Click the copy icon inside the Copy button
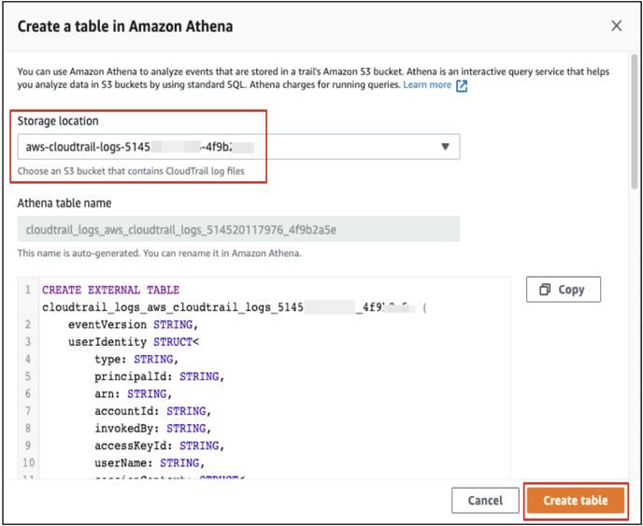This screenshot has height=526, width=643. pyautogui.click(x=544, y=290)
